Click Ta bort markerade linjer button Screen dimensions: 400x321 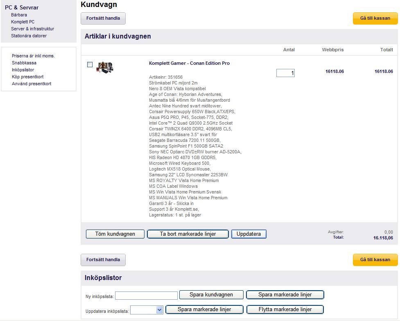coord(188,234)
